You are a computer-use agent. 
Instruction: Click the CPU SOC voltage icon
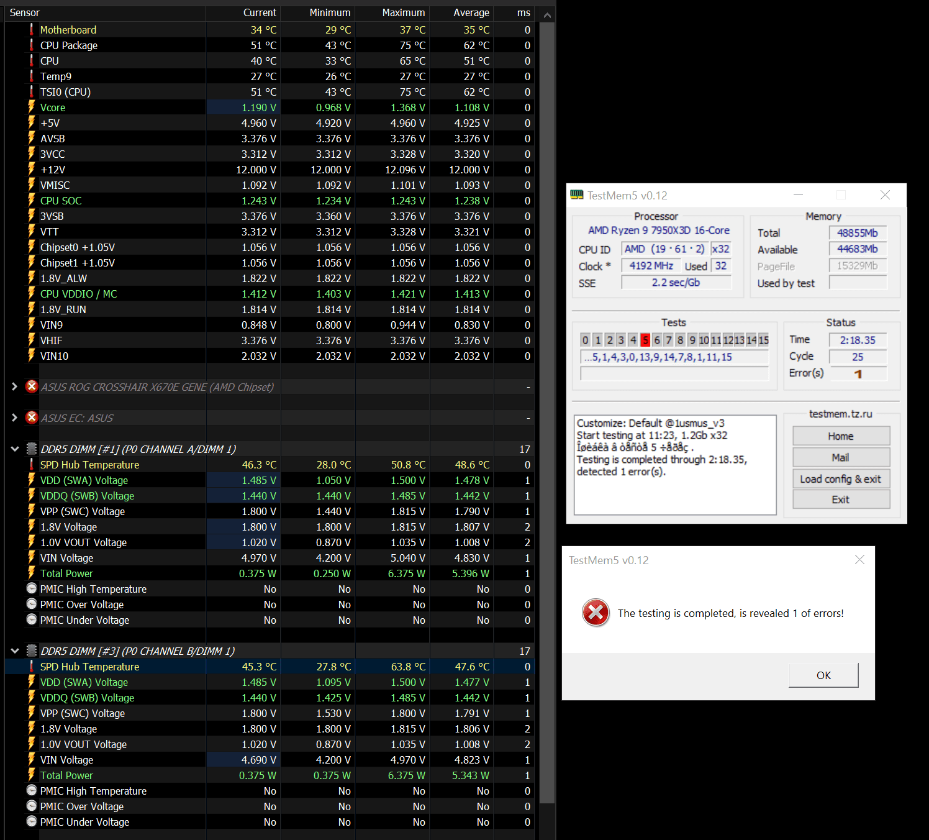point(31,200)
